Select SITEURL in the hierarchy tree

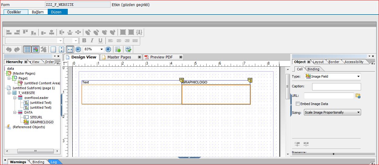click(x=37, y=117)
